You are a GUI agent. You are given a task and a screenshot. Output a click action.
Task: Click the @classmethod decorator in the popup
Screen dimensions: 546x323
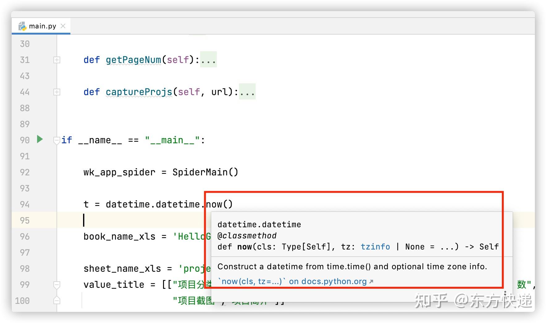[247, 236]
